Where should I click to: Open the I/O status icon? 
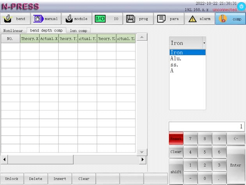[x=100, y=19]
